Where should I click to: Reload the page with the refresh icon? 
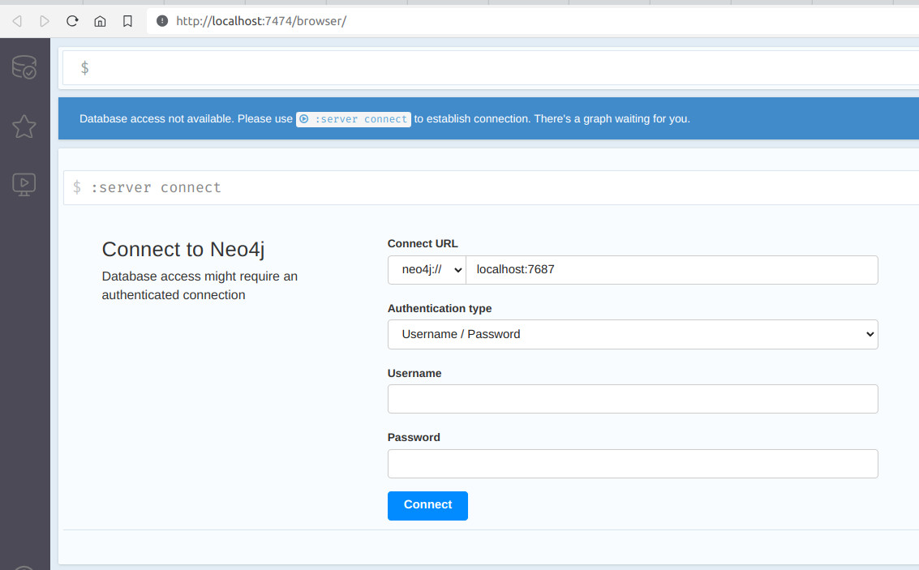[72, 21]
